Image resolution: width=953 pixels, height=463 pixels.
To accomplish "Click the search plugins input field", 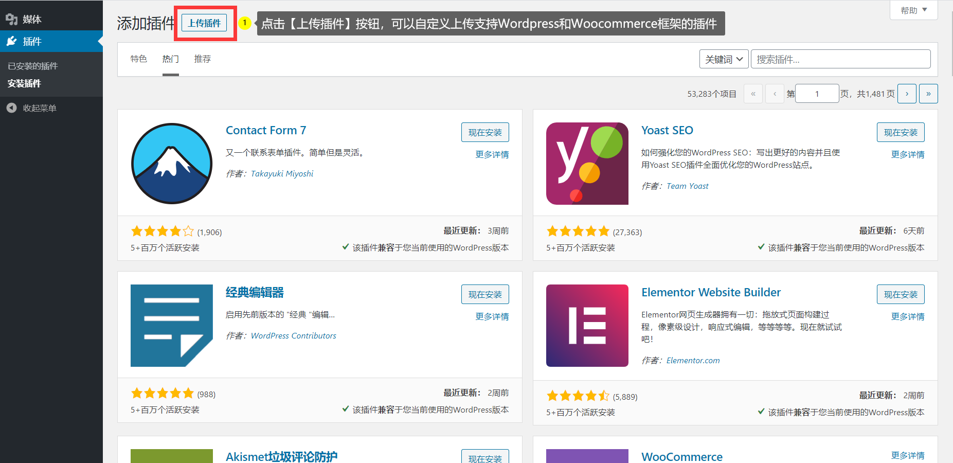I will click(x=840, y=59).
